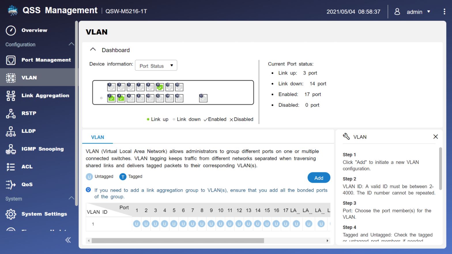
Task: Click port 11 in device diagram
Action: [x=160, y=87]
